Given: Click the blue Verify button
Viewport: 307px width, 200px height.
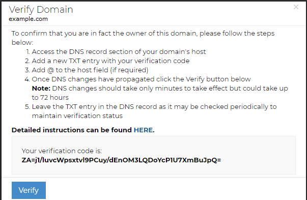Looking at the screenshot, I should [x=29, y=190].
